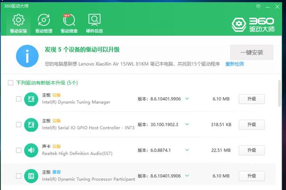
Task: Click the Realtek High Definition Audio(SST) name
Action: 77,153
